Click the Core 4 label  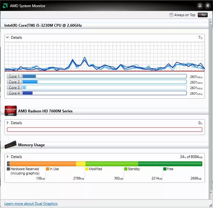(x=14, y=93)
